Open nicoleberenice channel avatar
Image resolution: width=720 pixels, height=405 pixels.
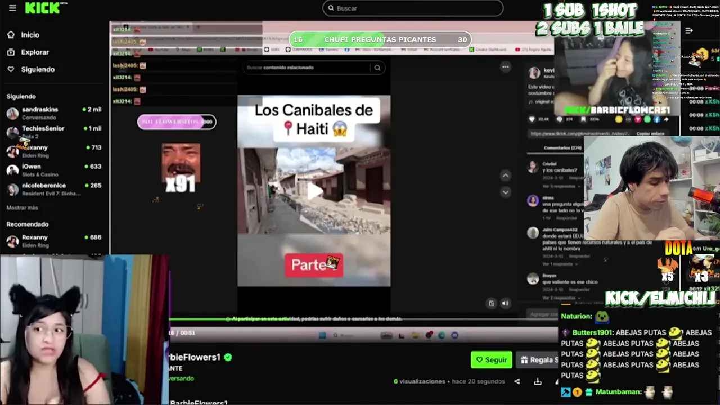(x=12, y=189)
